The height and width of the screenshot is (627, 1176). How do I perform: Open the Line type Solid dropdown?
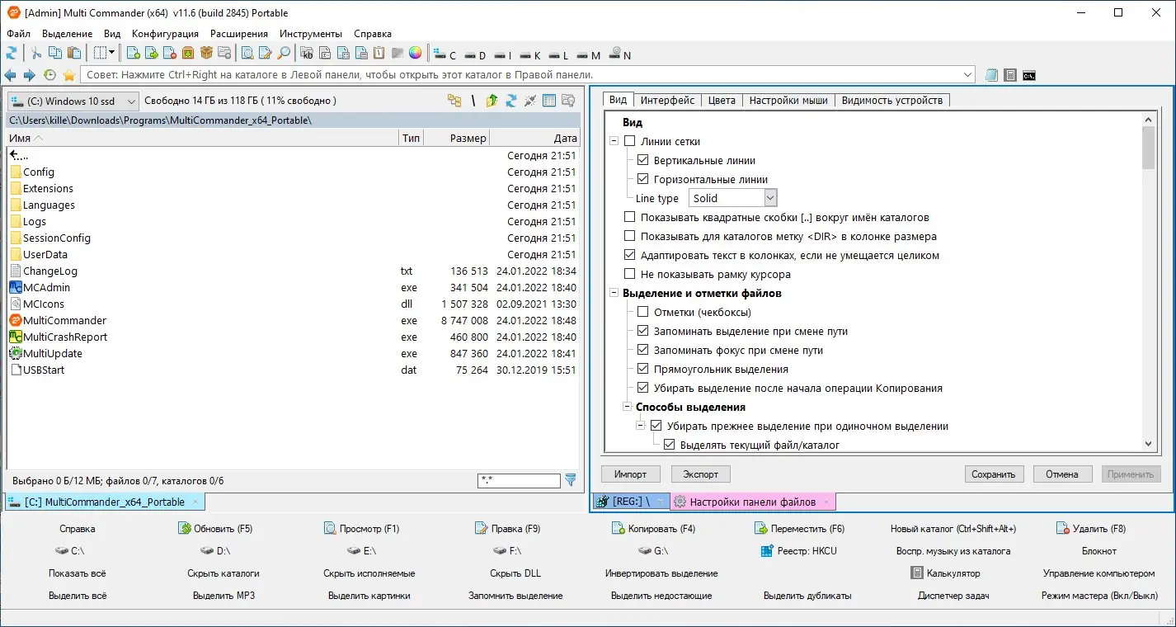click(733, 198)
